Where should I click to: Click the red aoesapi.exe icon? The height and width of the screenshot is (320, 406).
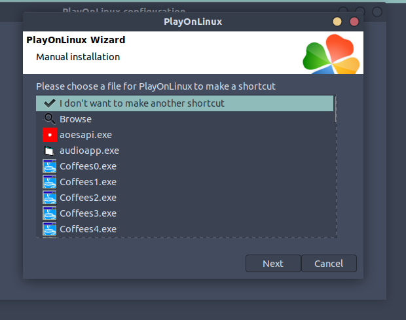[x=50, y=135]
